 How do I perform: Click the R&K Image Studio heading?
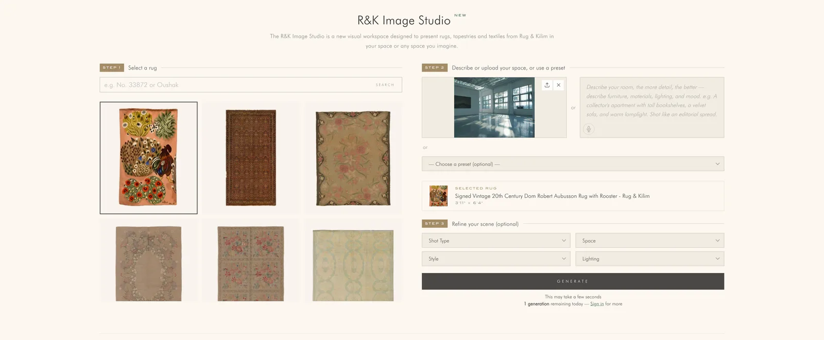(x=404, y=21)
